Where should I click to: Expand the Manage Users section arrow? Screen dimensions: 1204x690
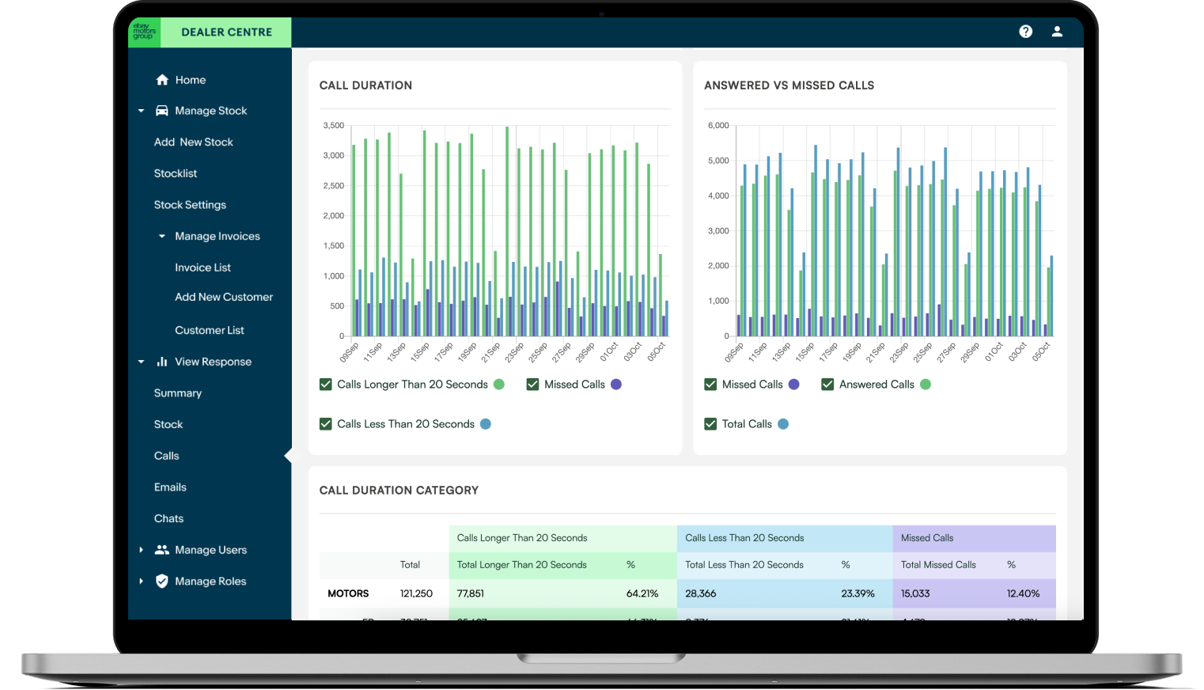(x=141, y=550)
